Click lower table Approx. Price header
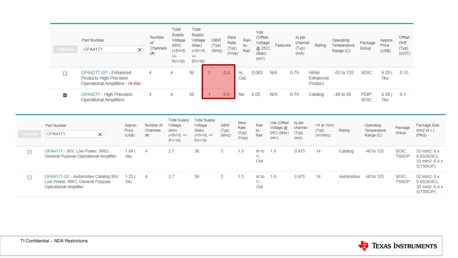Viewport: 458px width, 258px height. 131,130
